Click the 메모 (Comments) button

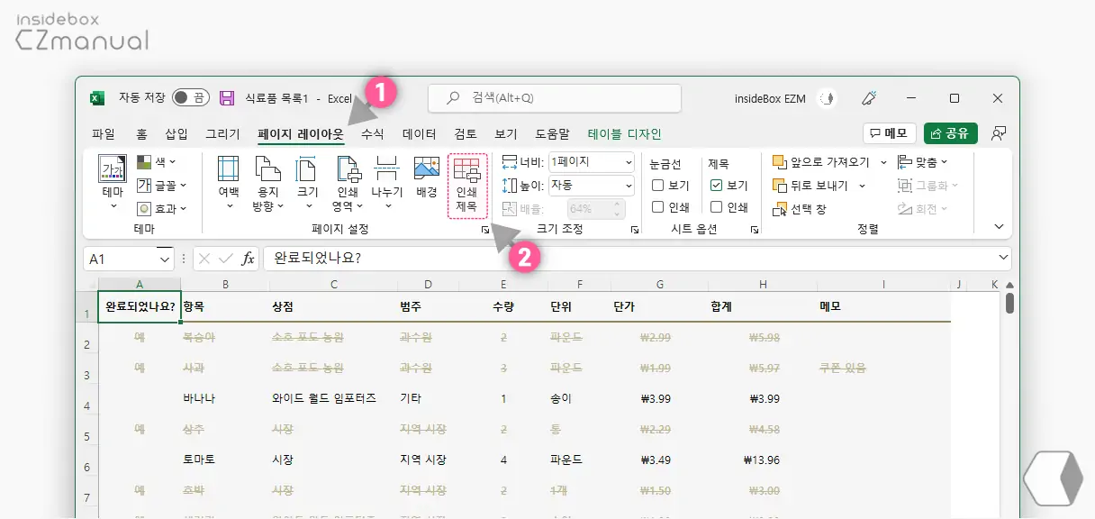(889, 132)
